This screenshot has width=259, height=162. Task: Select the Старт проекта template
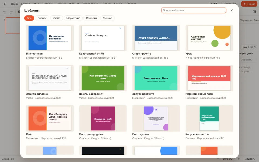click(x=156, y=42)
